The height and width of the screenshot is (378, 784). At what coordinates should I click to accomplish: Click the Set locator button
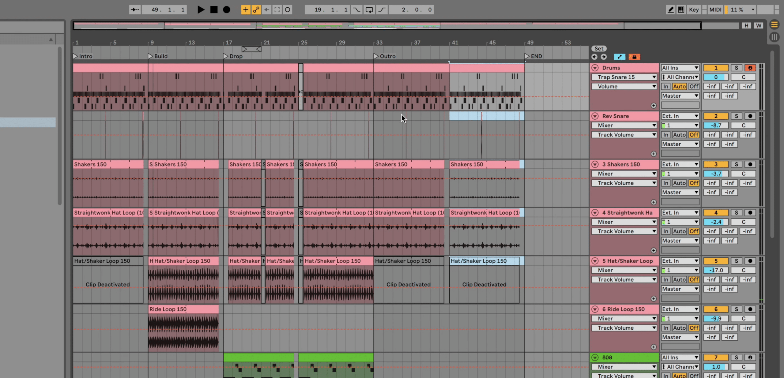pos(599,49)
